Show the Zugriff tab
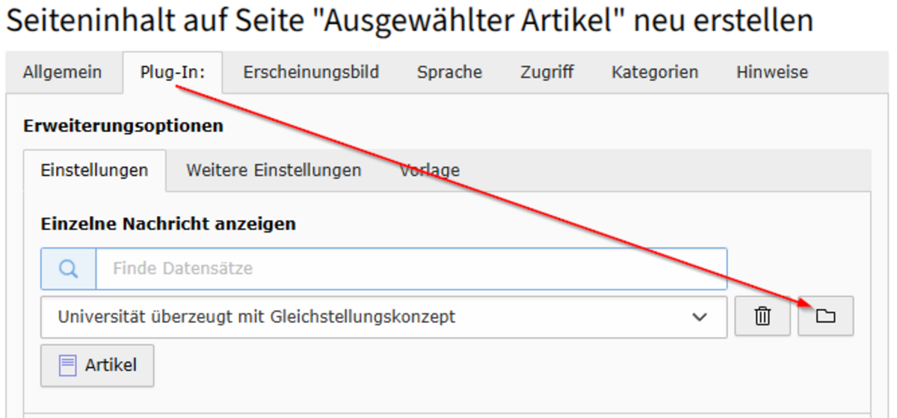The image size is (897, 418). pyautogui.click(x=547, y=73)
